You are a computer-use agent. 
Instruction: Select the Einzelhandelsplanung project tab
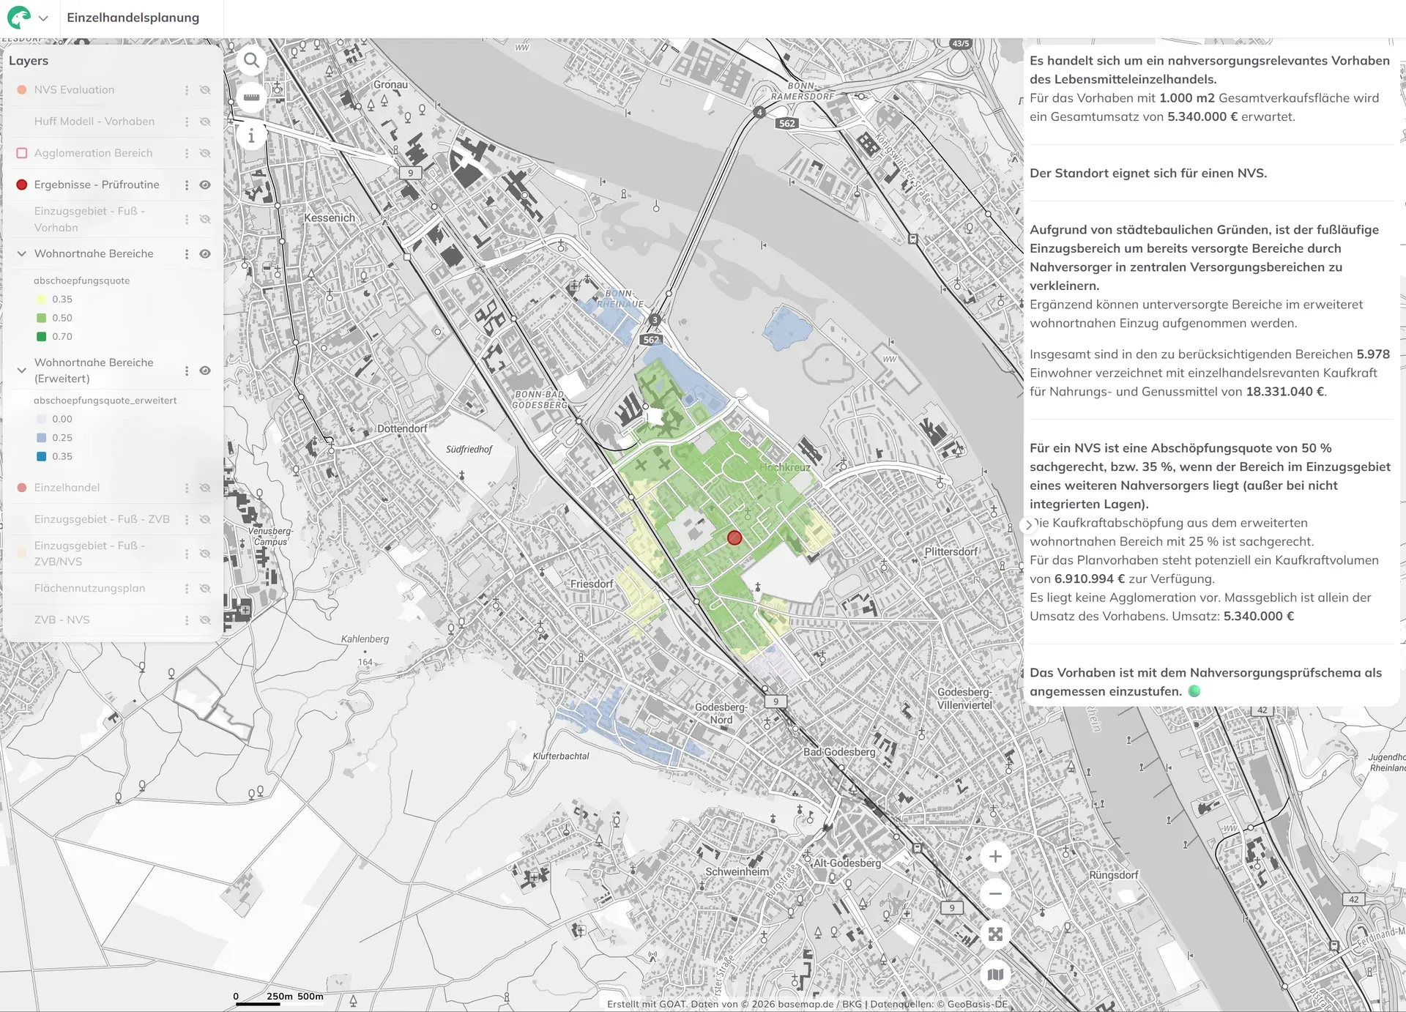(133, 18)
